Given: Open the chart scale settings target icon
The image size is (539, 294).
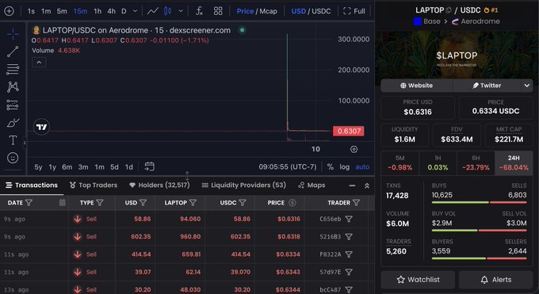Looking at the screenshot, I should (x=354, y=149).
